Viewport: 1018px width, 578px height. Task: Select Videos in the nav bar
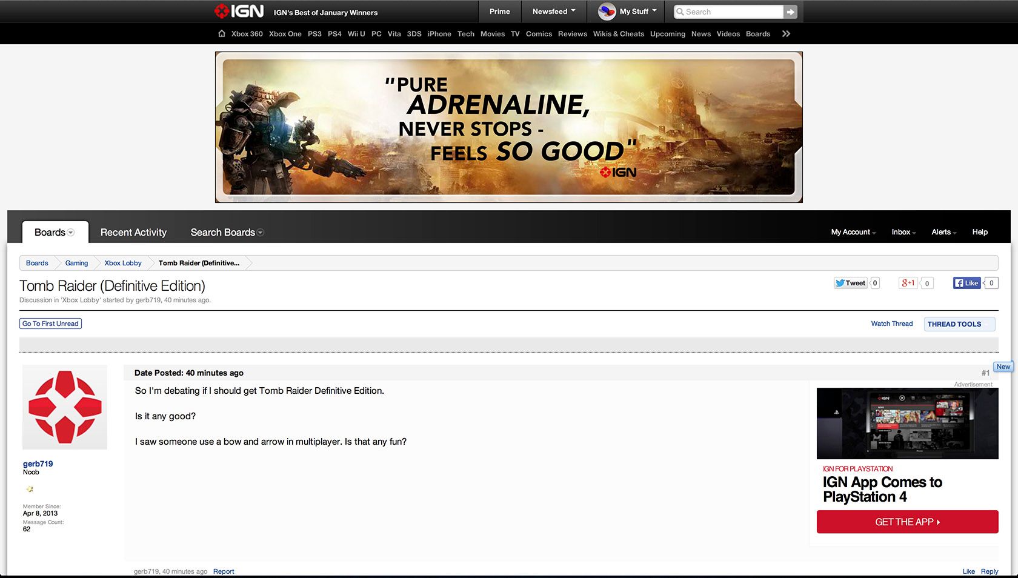pos(728,34)
